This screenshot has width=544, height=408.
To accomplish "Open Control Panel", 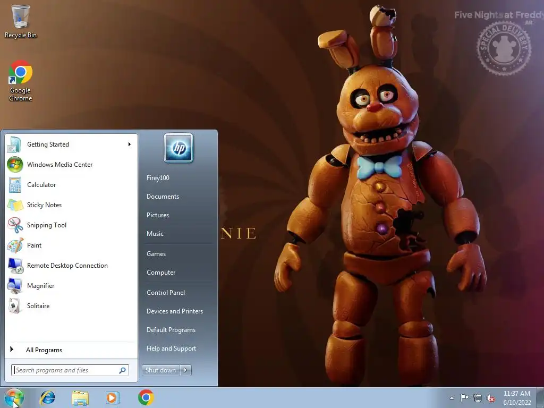I will pyautogui.click(x=166, y=293).
